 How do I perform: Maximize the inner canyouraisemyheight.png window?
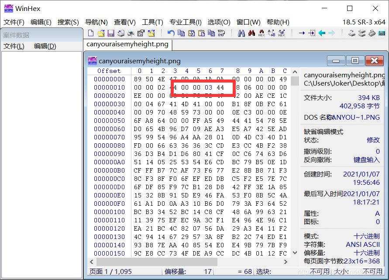pos(355,61)
